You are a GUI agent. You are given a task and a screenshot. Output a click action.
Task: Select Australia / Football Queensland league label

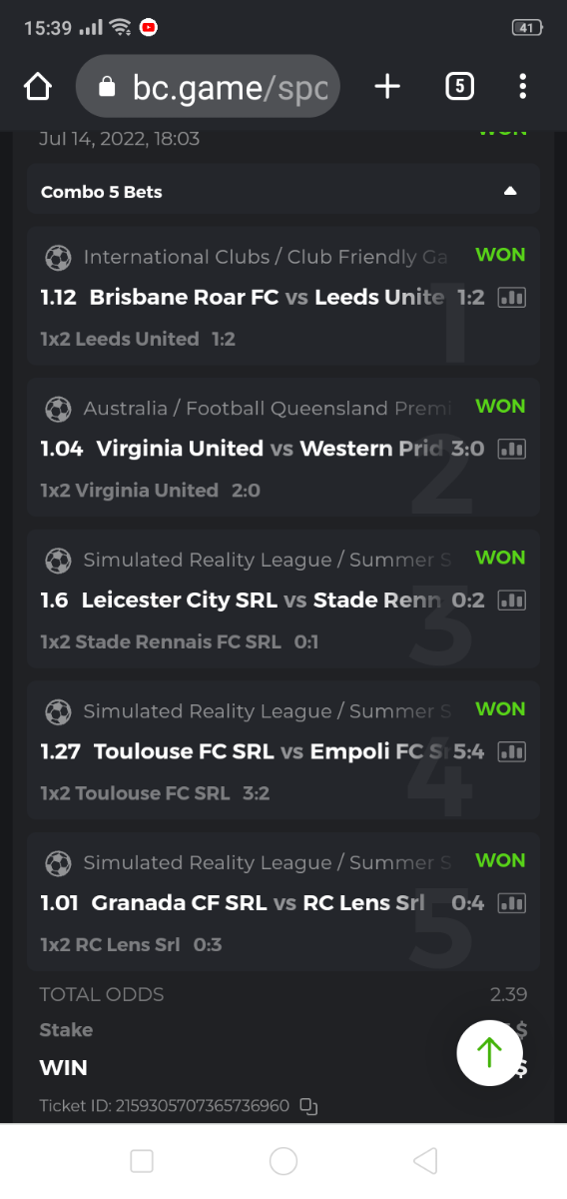pos(268,408)
